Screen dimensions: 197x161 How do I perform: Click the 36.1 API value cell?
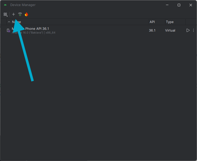click(x=152, y=30)
